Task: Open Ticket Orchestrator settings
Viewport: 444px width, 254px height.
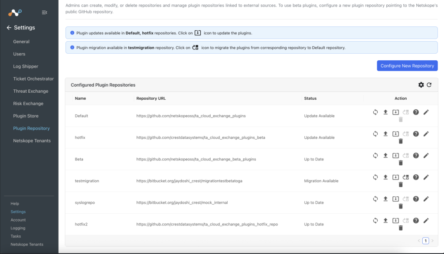Action: tap(33, 79)
